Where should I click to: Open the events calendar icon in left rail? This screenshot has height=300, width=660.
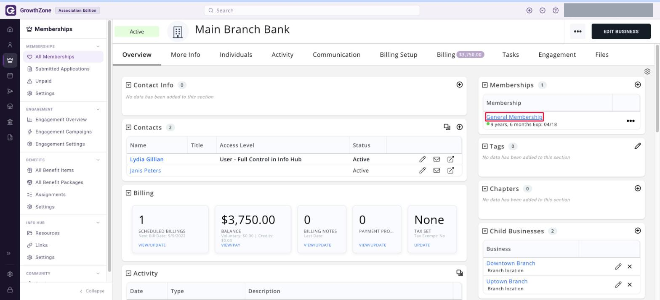coord(10,76)
